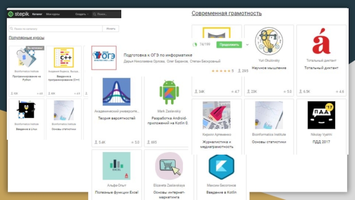The width and height of the screenshot is (355, 200).
Task: Open the Теория вероятностей bell curve icon
Action: click(x=116, y=92)
